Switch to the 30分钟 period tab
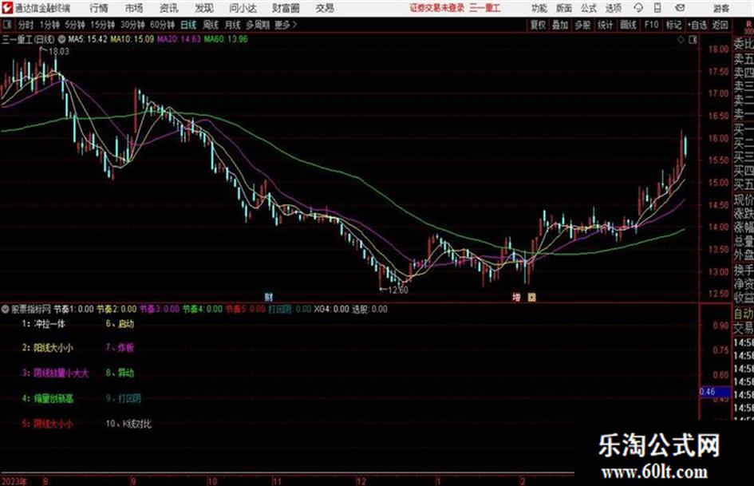754x486 pixels. coord(132,25)
